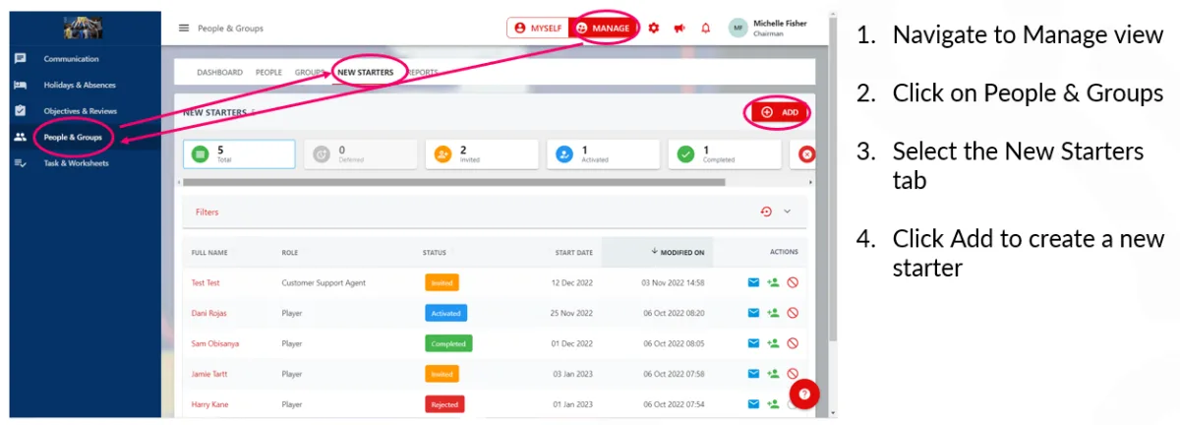Open settings via the red gear icon

click(x=654, y=29)
